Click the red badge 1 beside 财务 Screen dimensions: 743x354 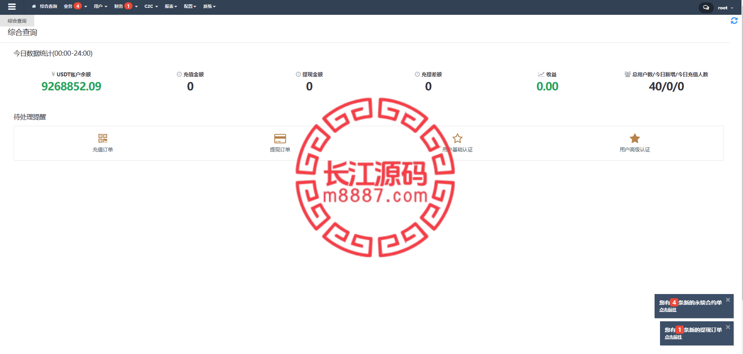(x=128, y=6)
